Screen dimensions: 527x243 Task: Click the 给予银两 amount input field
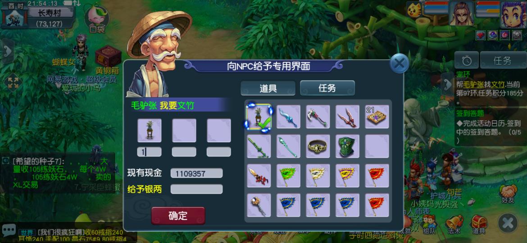click(x=196, y=189)
